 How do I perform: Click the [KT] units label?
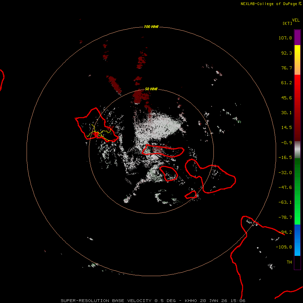tap(287, 23)
